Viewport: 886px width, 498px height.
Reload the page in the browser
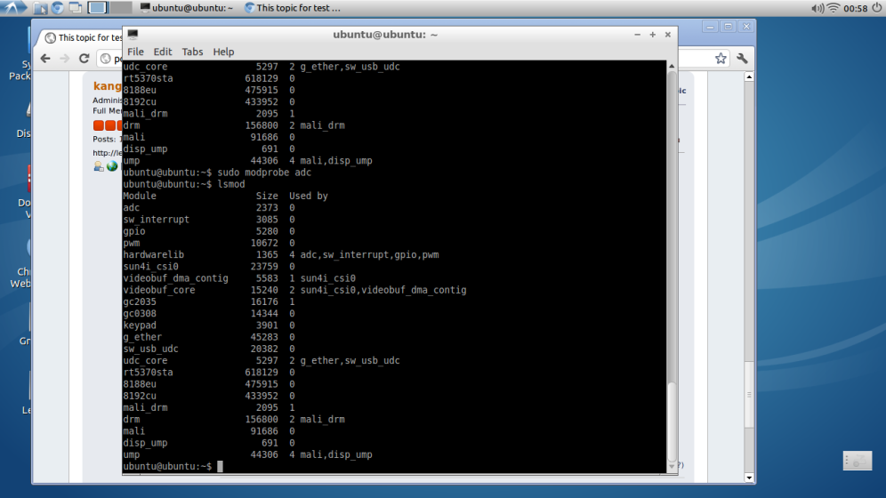(x=84, y=58)
